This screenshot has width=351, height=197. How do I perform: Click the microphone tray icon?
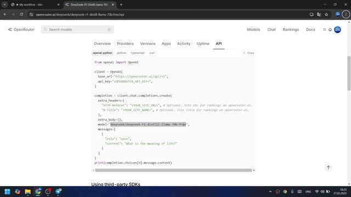click(292, 192)
